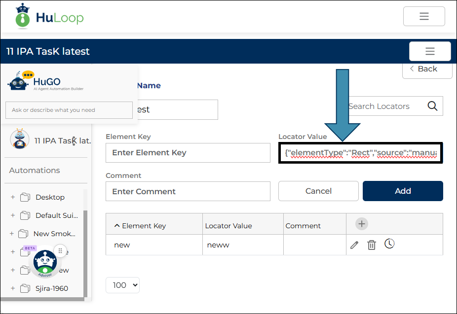The height and width of the screenshot is (314, 457).
Task: Click the Enter Comment field
Action: 188,191
